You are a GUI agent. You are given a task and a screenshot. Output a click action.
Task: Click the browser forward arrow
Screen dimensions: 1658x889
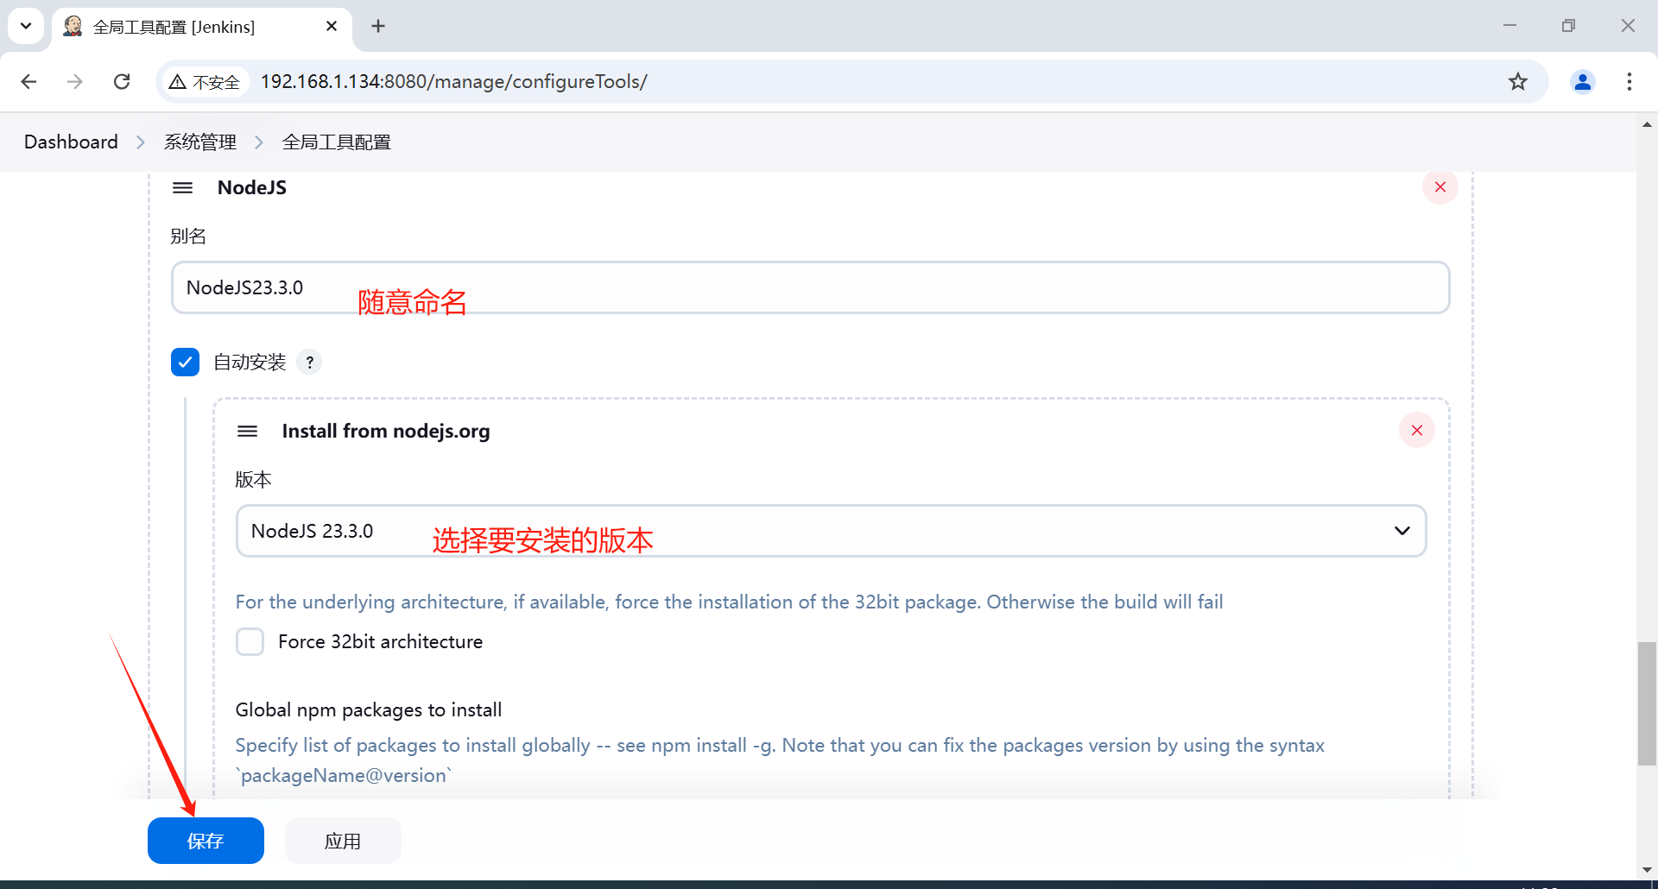point(75,81)
